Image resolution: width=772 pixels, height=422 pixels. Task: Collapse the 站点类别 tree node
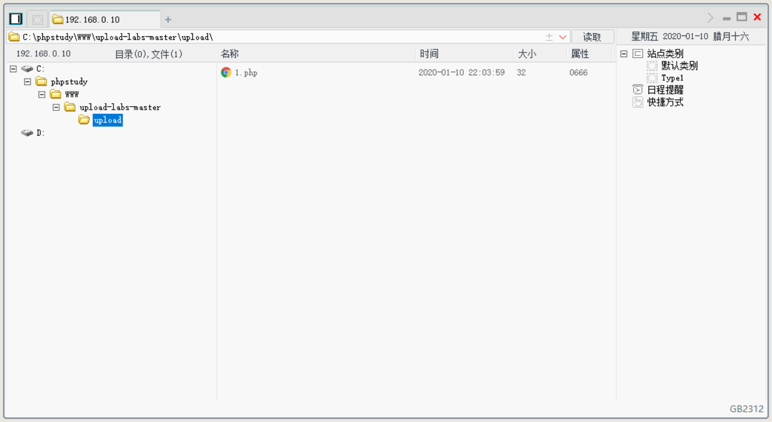point(624,54)
